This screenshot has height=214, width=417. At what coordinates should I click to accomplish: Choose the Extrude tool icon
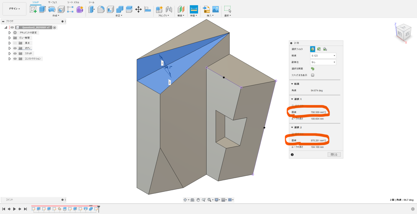[x=42, y=9]
